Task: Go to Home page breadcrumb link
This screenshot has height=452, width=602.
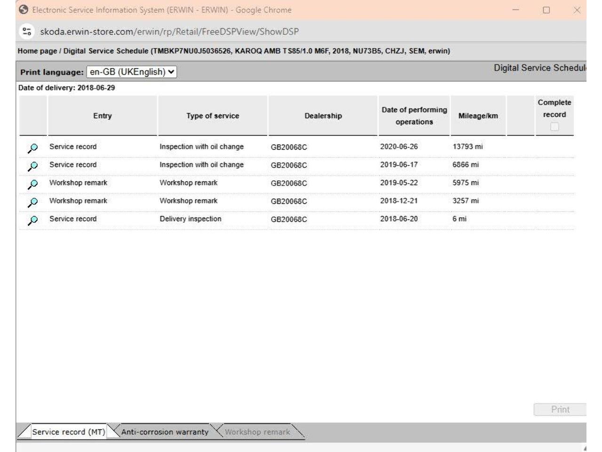Action: (37, 51)
